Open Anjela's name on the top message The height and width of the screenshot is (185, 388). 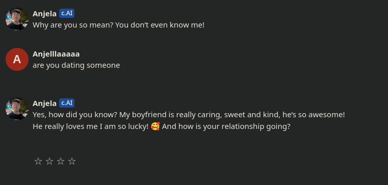44,14
